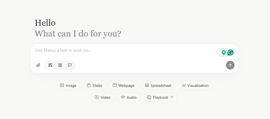Click the play icon on Video chip
This screenshot has height=119, width=270.
point(97,97)
